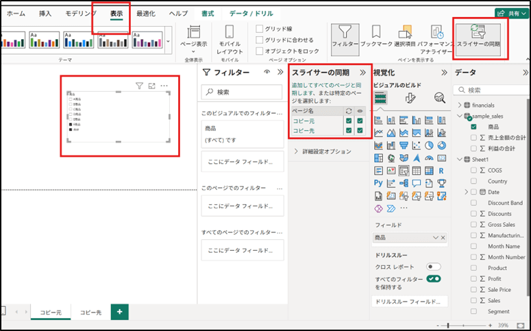This screenshot has height=331, width=531.
Task: Click the filter icon on slicer visual header
Action: (x=139, y=86)
